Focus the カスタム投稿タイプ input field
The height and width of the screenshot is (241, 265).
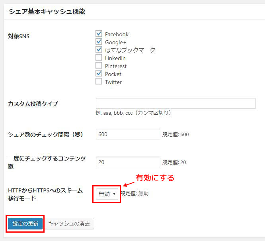pos(176,104)
